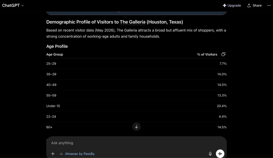Copy the Age Profile table
Screen dimensions: 273x158
[223, 54]
